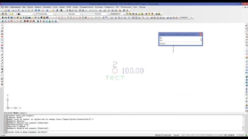Open the Чертить menu
Screen dimensions: 248x139
point(30,7)
